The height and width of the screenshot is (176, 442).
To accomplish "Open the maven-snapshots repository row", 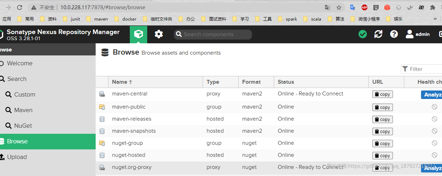I will (x=269, y=131).
